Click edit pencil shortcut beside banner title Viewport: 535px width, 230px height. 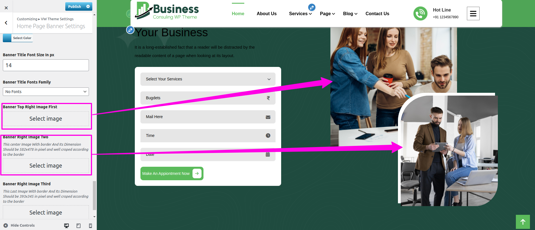130,30
